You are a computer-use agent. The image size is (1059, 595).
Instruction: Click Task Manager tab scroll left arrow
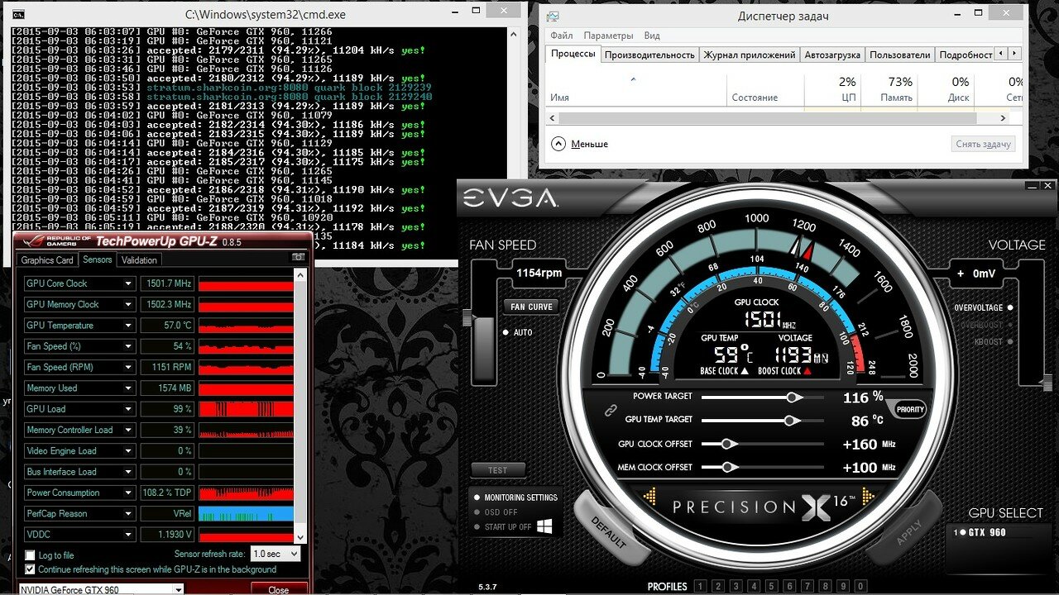pyautogui.click(x=1001, y=54)
